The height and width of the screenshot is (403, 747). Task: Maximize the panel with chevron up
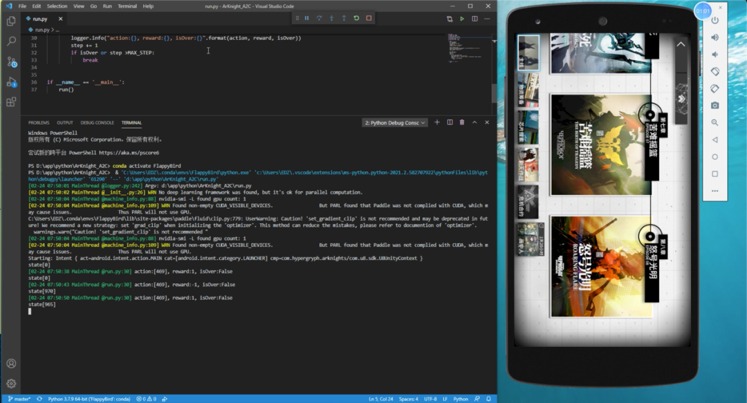pyautogui.click(x=474, y=122)
